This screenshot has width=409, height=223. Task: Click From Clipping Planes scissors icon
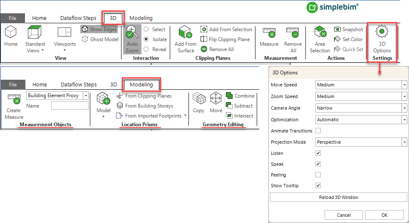click(120, 96)
